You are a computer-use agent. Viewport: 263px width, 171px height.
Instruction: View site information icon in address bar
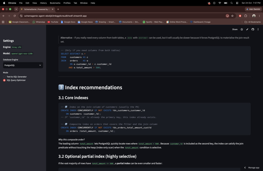(x=21, y=16)
